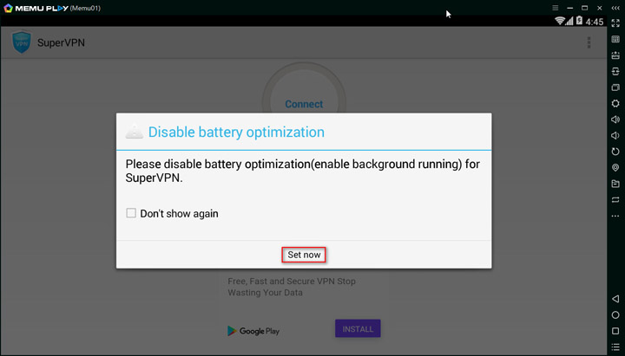This screenshot has width=625, height=356.
Task: Increase volume with the speaker up icon
Action: pos(615,120)
